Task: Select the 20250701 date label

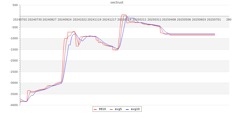Action: [x=214, y=19]
